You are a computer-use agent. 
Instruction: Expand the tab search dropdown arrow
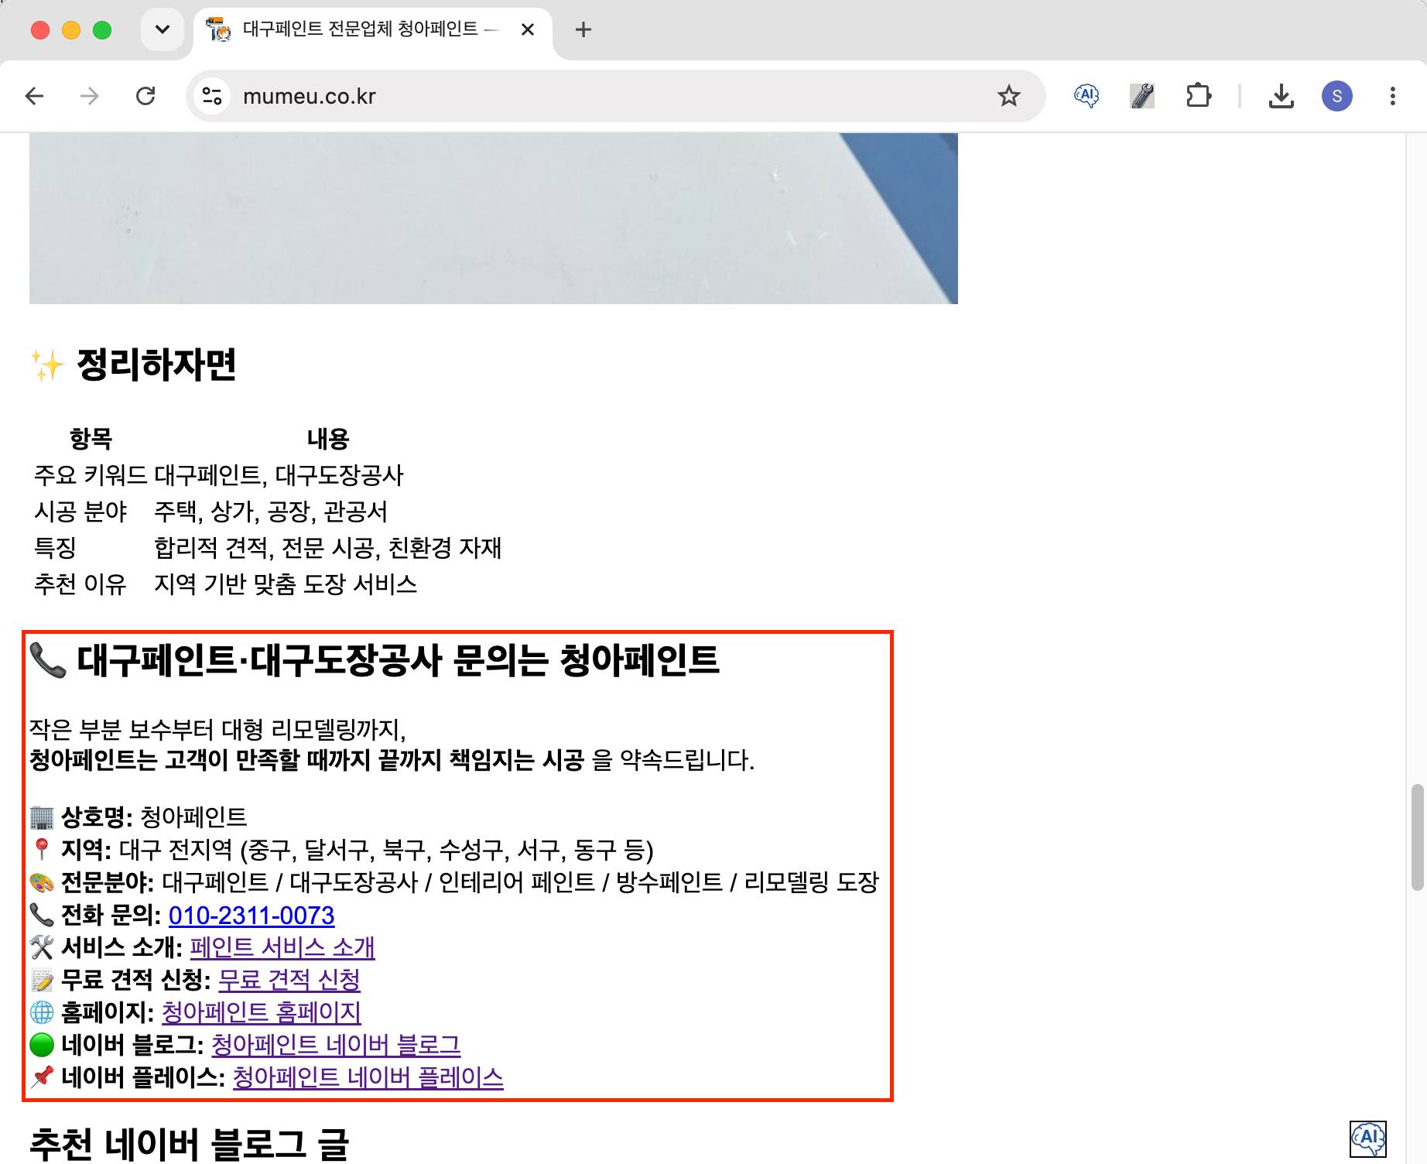163,29
